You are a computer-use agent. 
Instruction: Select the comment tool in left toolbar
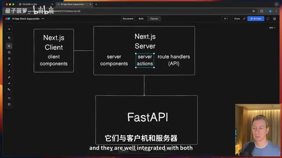click(9, 104)
